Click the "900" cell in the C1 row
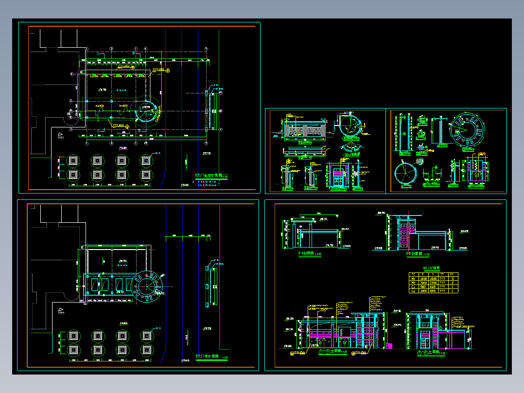 (423, 286)
